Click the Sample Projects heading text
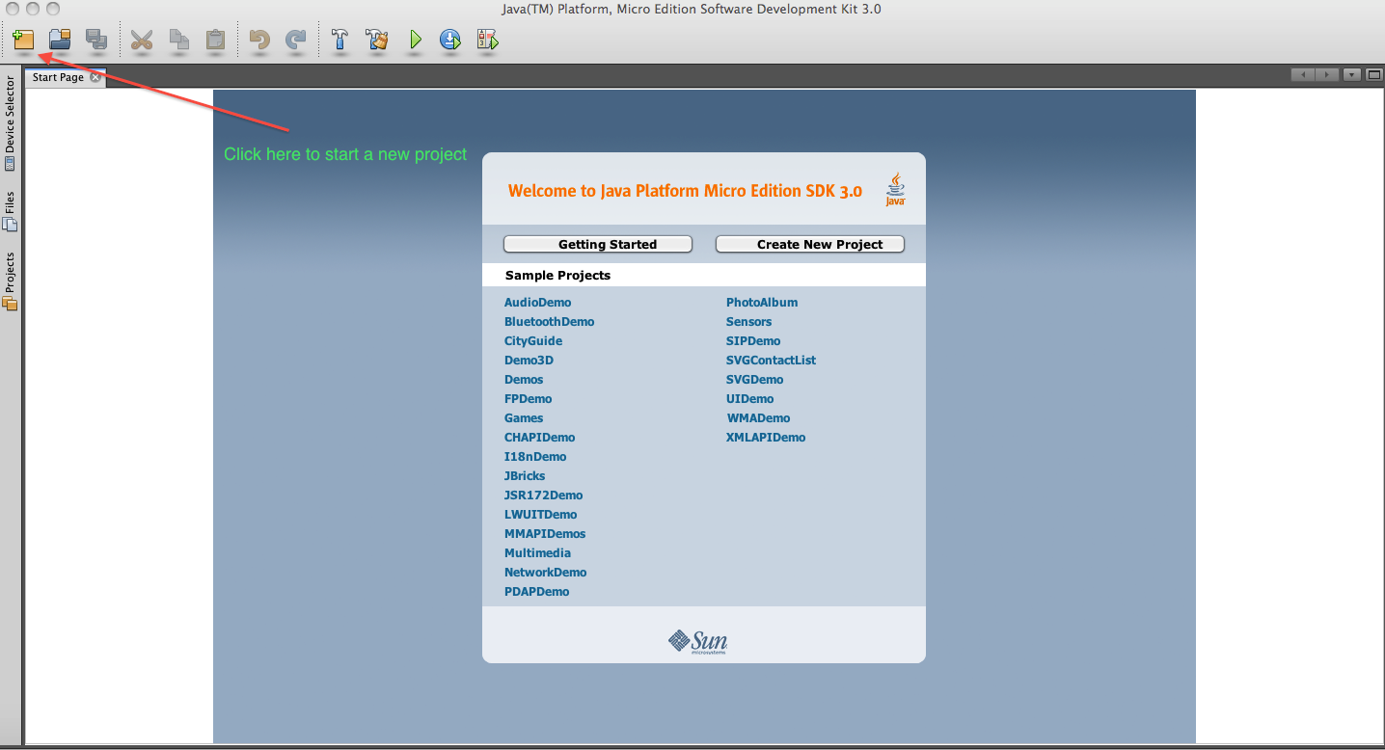The image size is (1385, 750). [x=557, y=275]
